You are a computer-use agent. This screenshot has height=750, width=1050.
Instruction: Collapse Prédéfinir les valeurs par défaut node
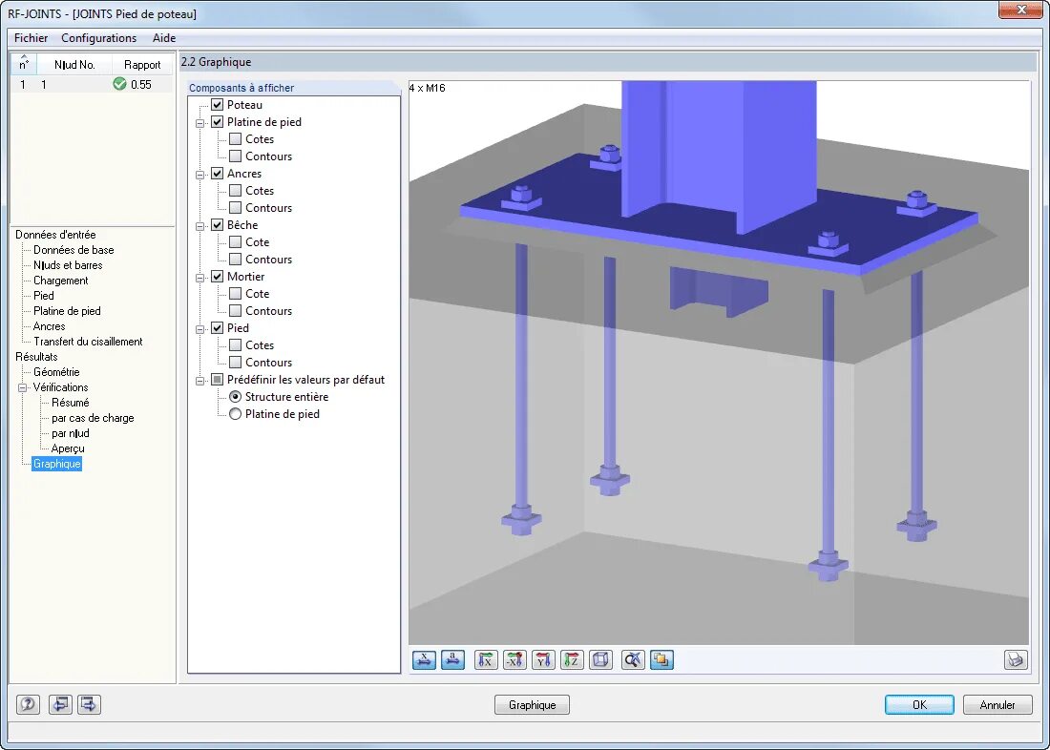point(199,381)
